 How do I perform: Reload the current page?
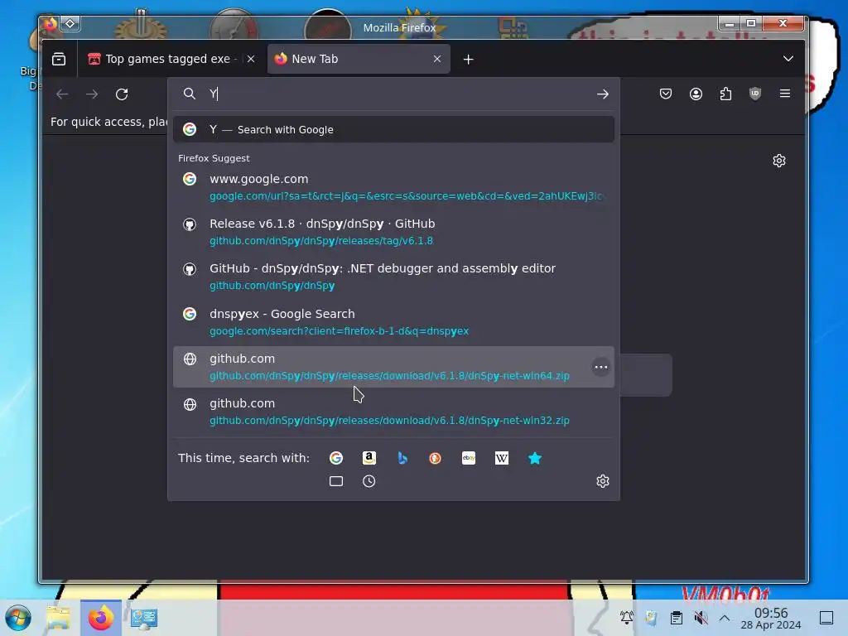(122, 94)
